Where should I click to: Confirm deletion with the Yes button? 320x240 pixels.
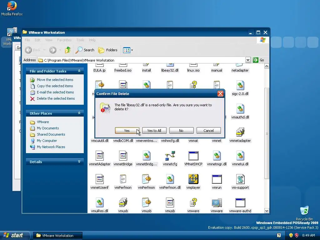(x=127, y=131)
